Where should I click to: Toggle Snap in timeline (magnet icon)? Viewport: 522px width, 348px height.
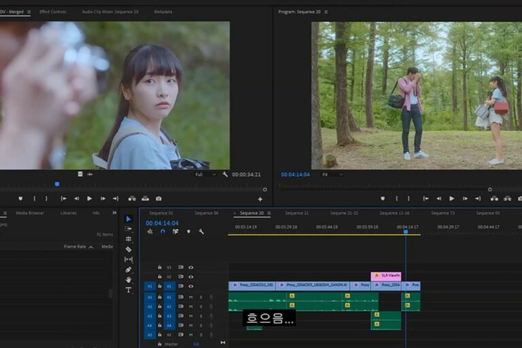pos(162,232)
